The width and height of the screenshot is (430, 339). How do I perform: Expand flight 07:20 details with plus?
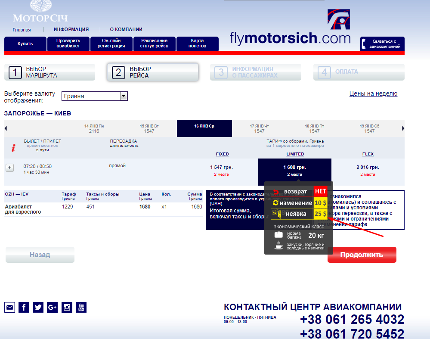pos(9,168)
